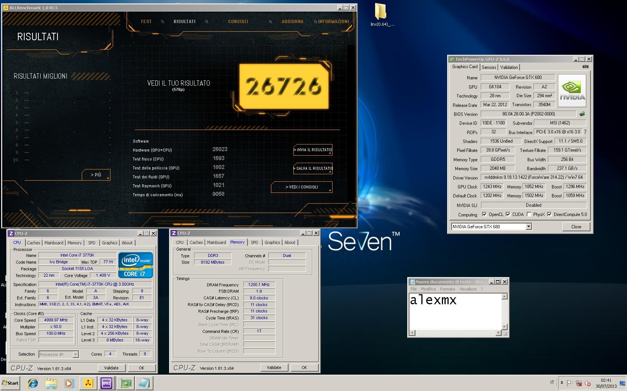Open the linx(0.64) desktop folder
This screenshot has width=627, height=391.
[x=382, y=15]
